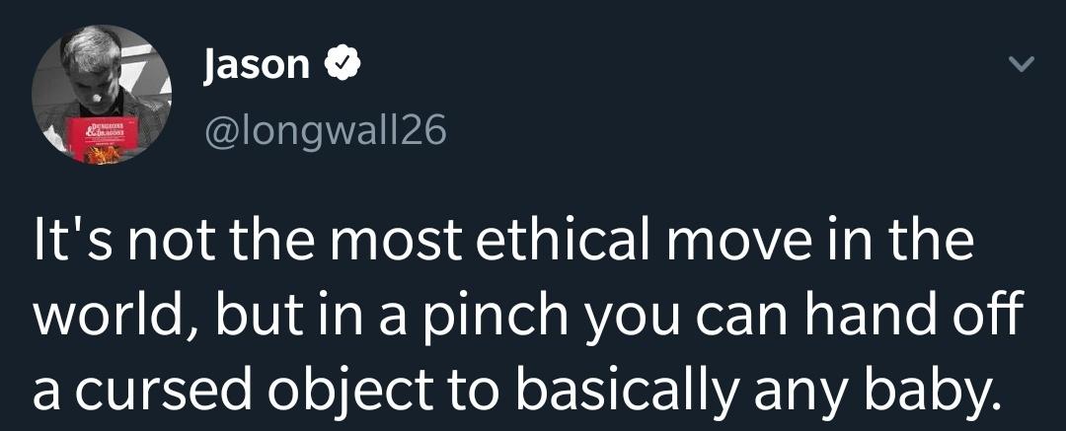Click the blue verified checkmark badge
This screenshot has width=1066, height=431.
click(341, 65)
